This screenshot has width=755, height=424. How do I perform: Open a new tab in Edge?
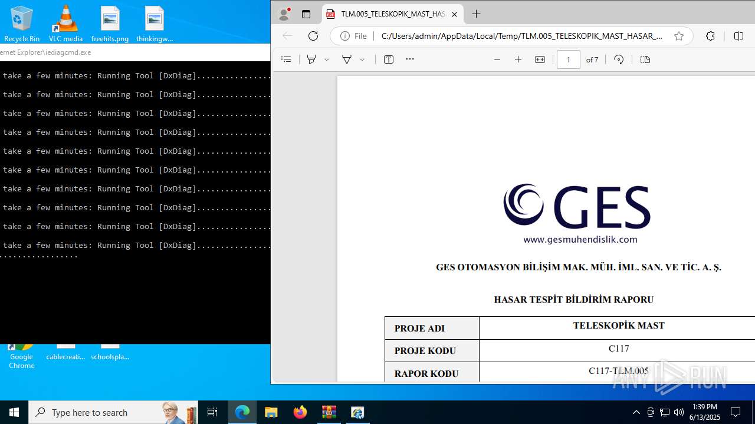pyautogui.click(x=476, y=14)
